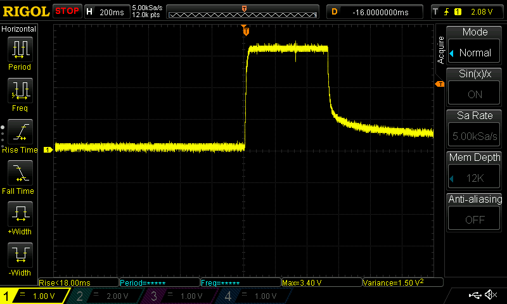Image resolution: width=507 pixels, height=304 pixels.
Task: Select the Freq measurement icon
Action: tap(20, 90)
